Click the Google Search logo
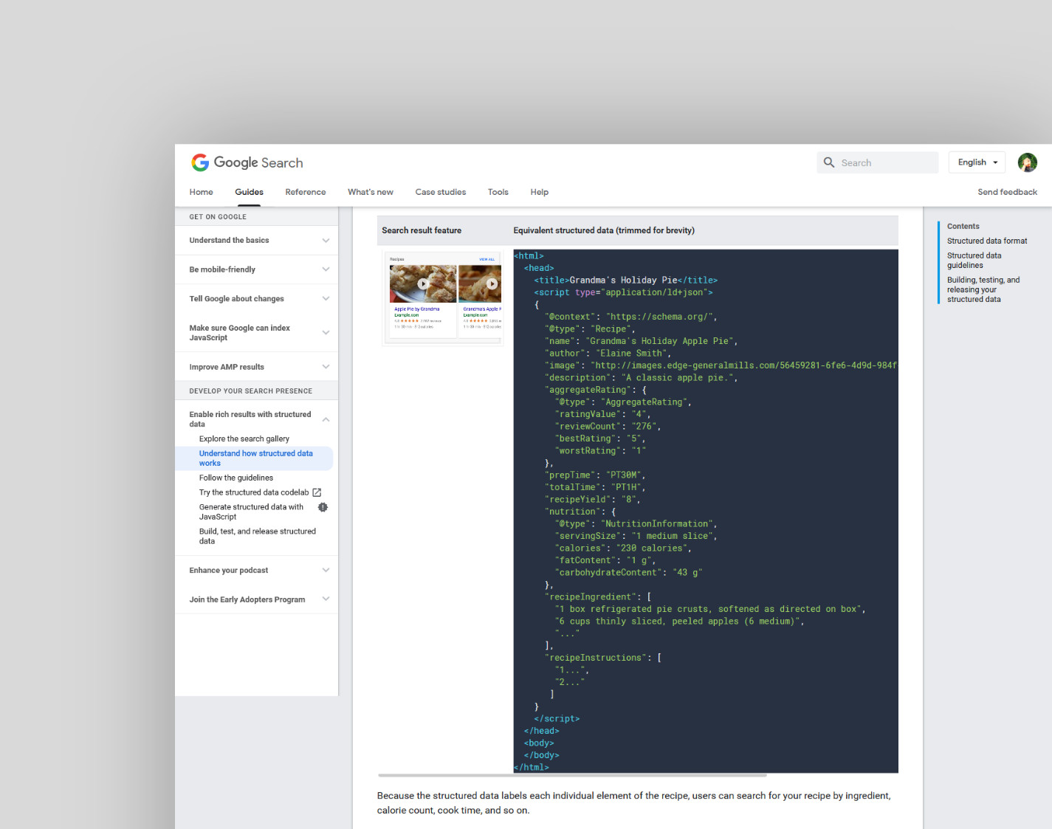The height and width of the screenshot is (829, 1052). [247, 162]
